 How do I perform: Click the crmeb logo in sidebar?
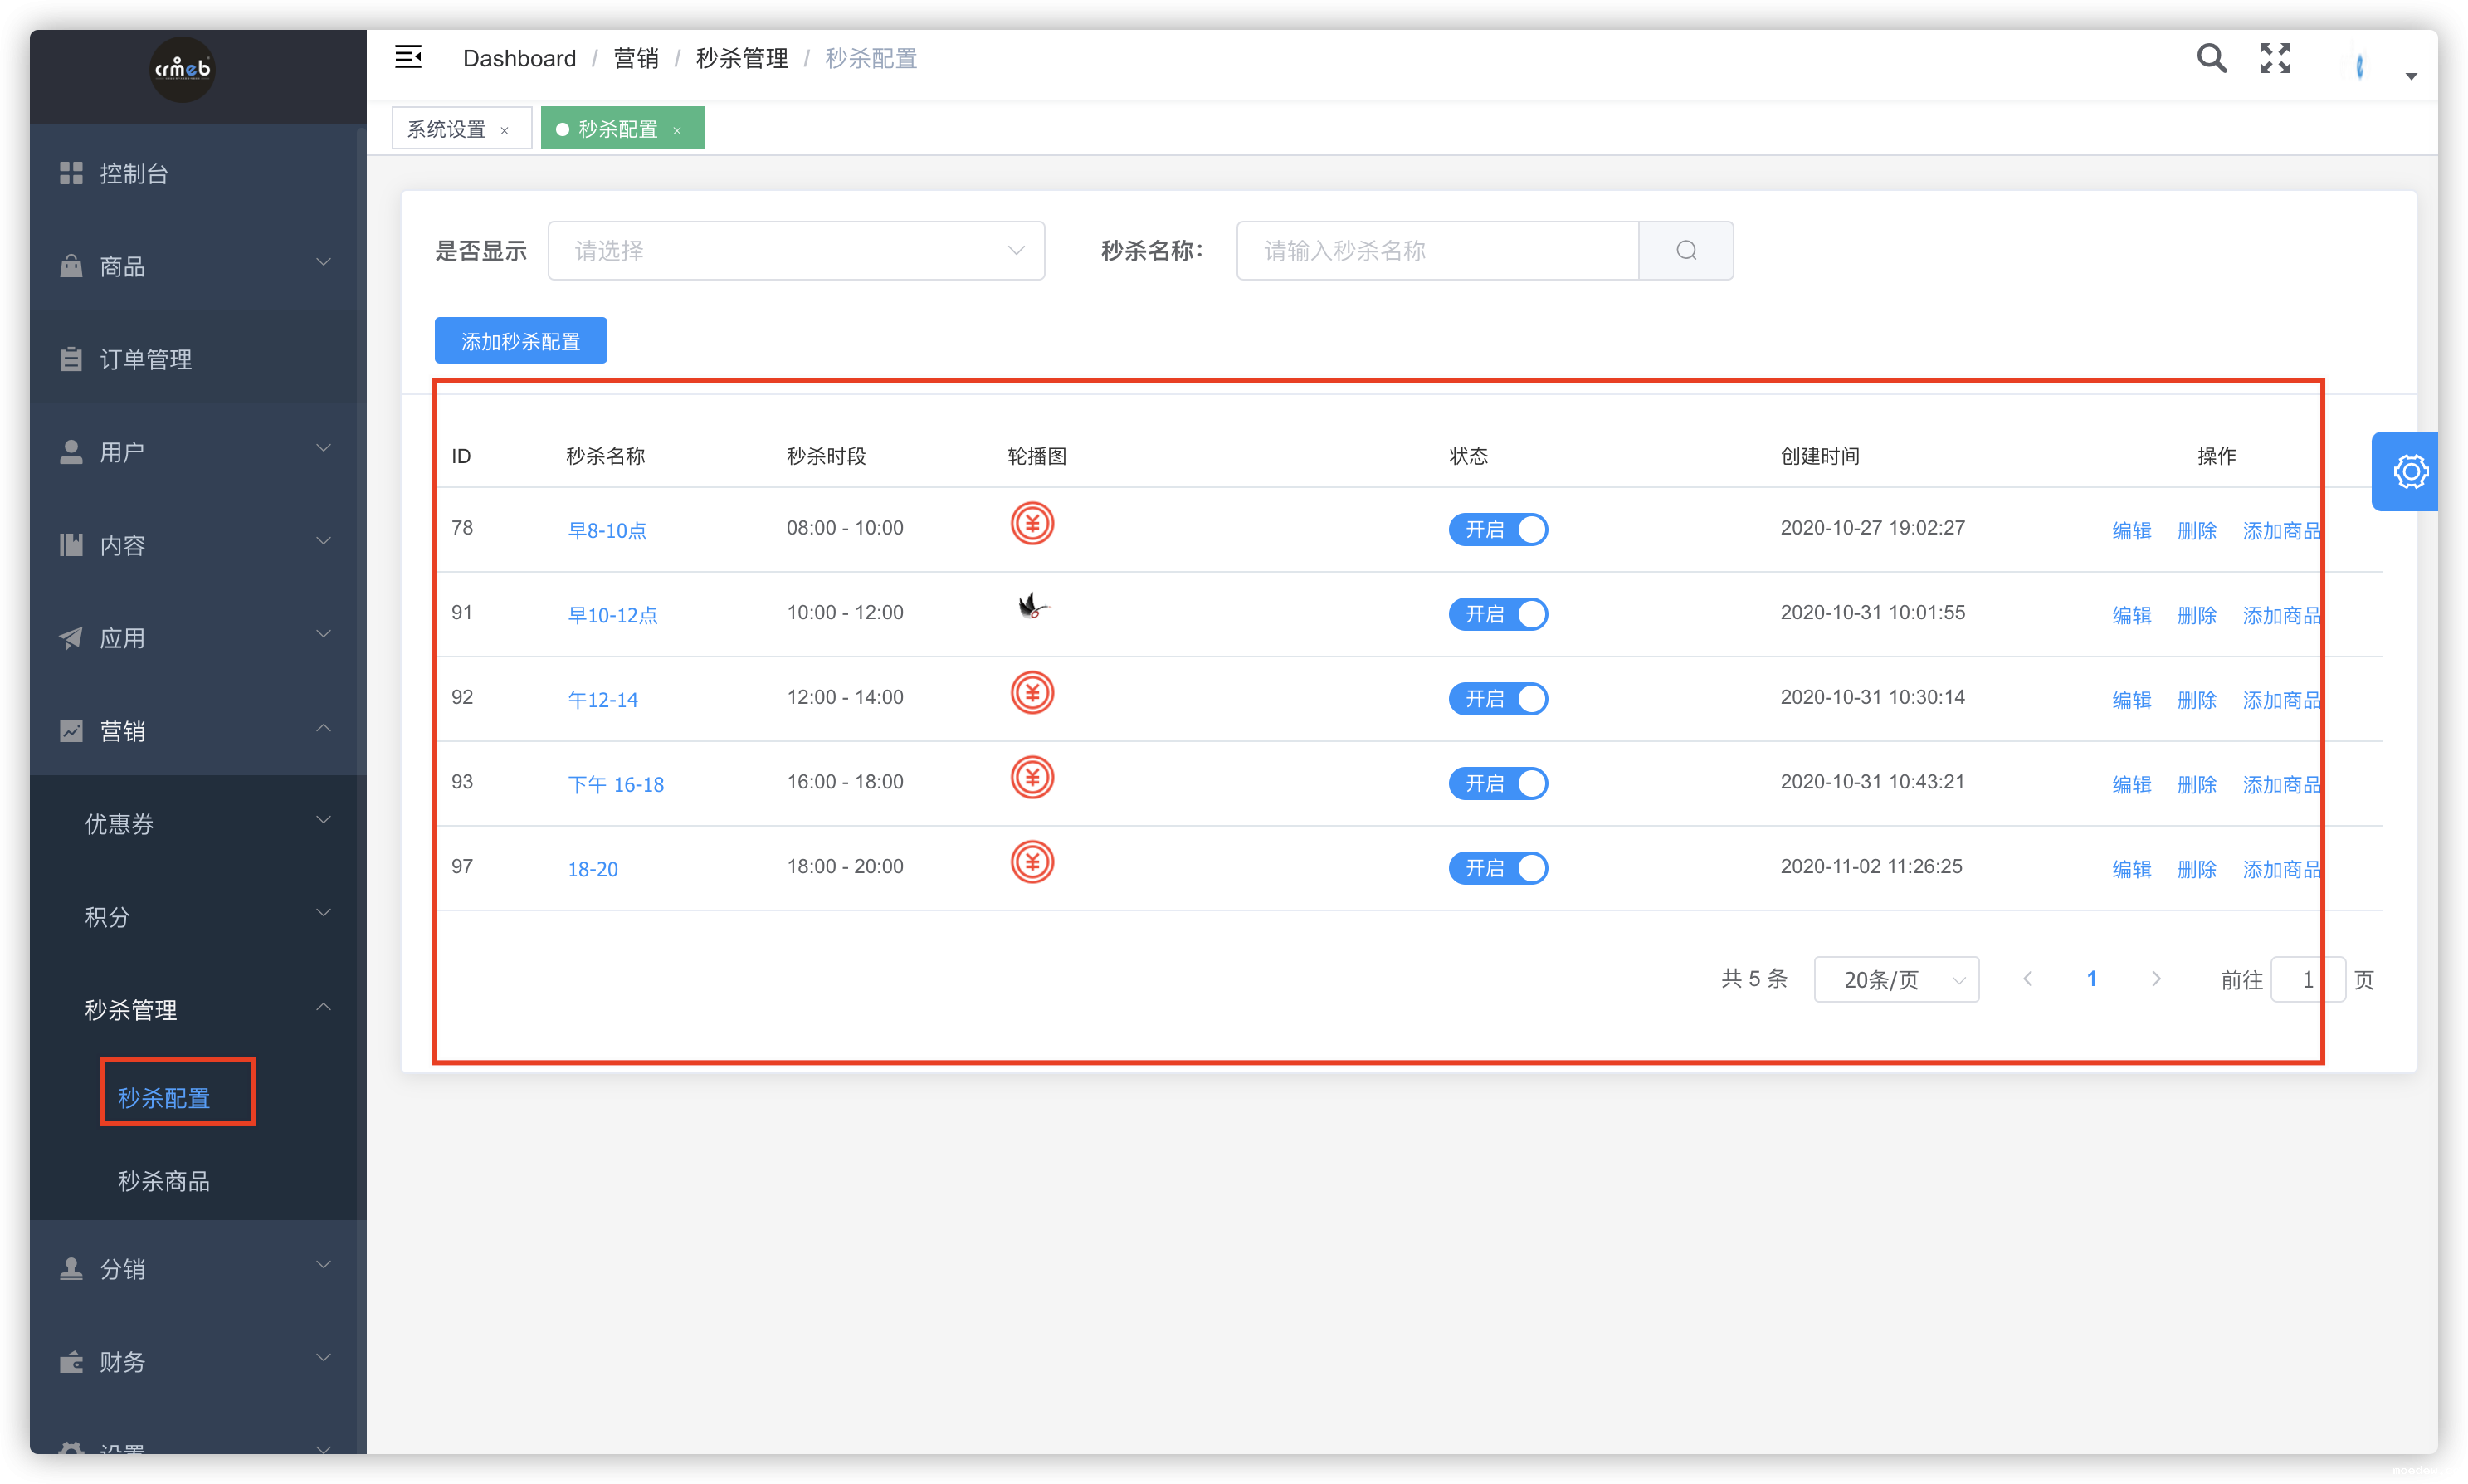pyautogui.click(x=182, y=69)
